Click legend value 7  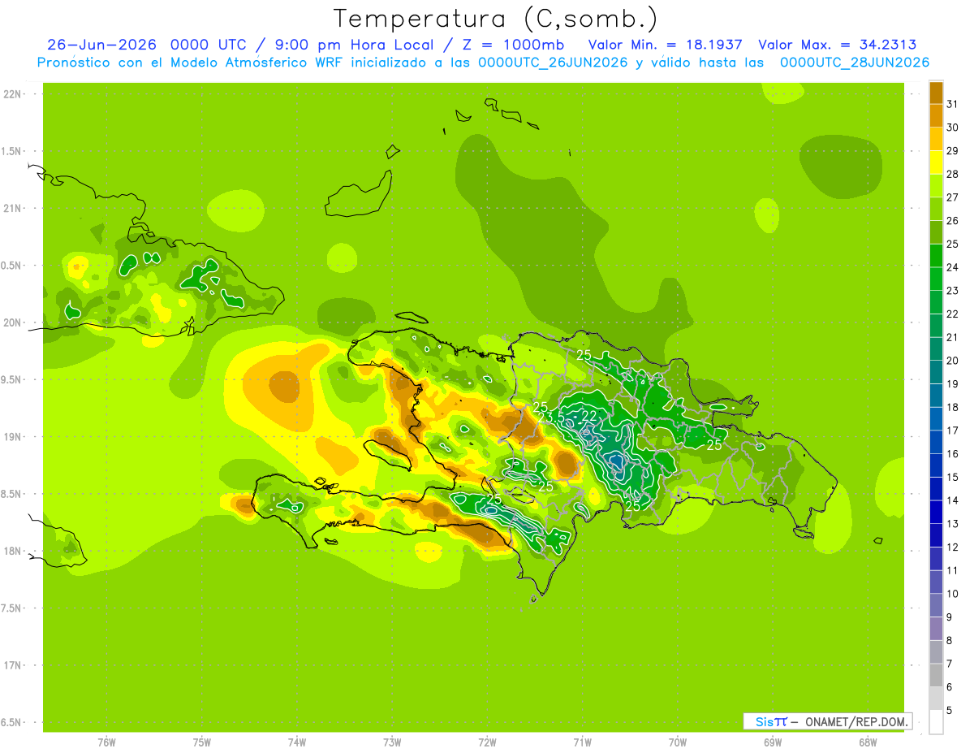coord(950,664)
